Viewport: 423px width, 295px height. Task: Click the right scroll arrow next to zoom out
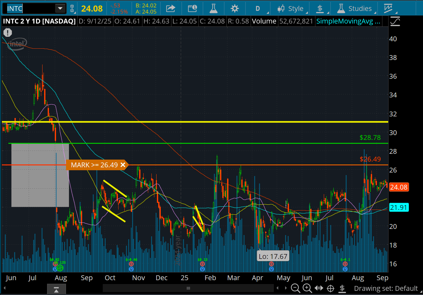(286, 288)
